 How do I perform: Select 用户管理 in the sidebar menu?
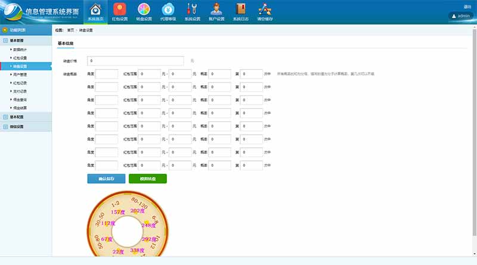tap(20, 75)
